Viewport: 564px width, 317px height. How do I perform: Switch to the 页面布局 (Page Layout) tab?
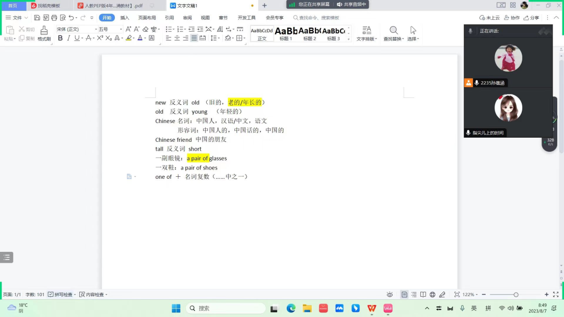(147, 18)
